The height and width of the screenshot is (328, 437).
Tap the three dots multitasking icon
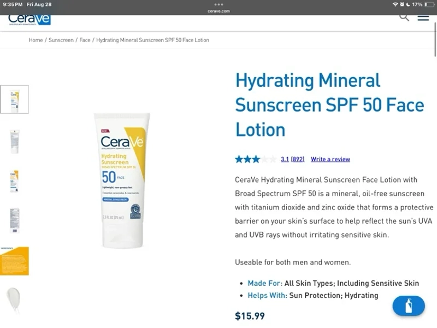click(x=218, y=4)
